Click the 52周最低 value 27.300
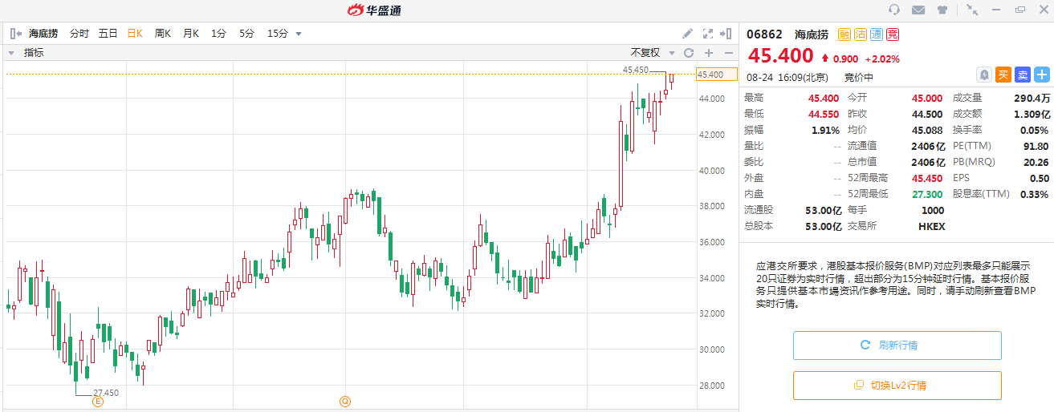This screenshot has width=1054, height=412. (x=928, y=194)
